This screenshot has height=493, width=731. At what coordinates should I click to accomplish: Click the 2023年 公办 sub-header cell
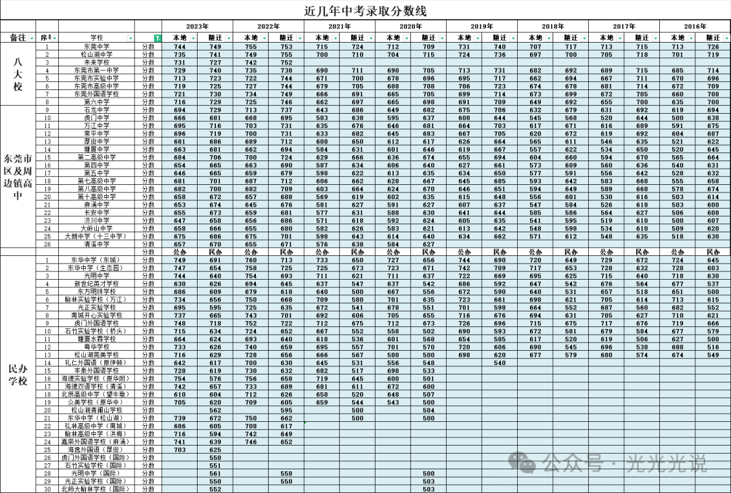pos(179,252)
